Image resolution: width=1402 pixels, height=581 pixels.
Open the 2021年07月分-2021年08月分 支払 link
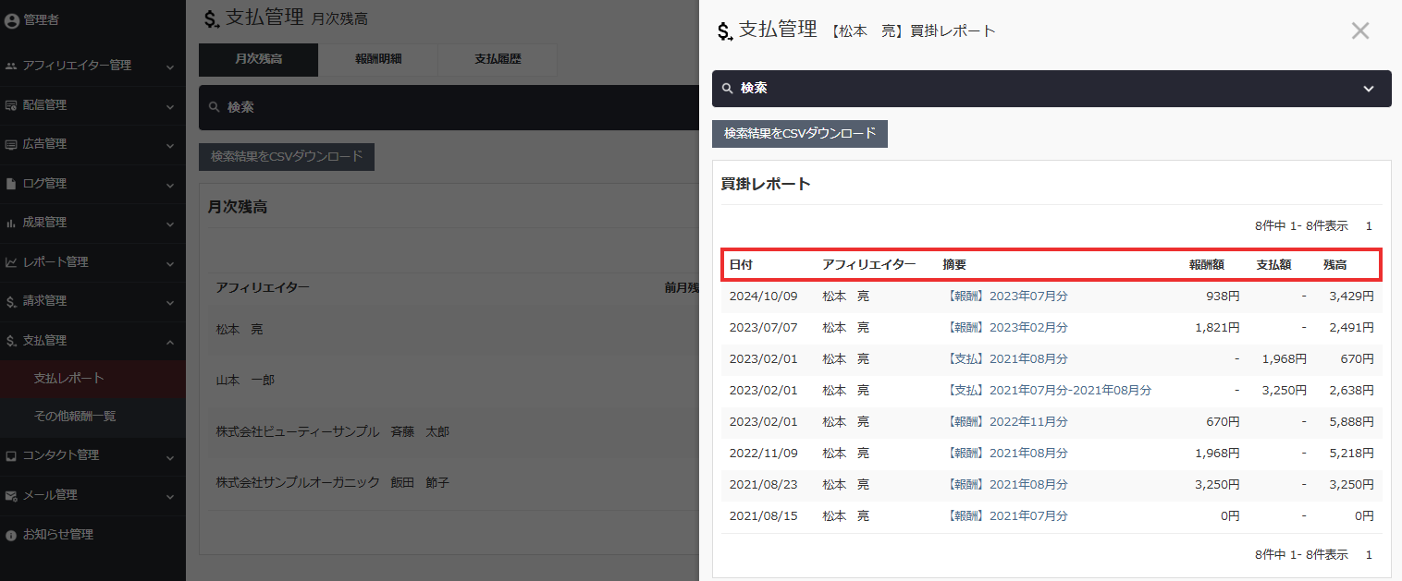pyautogui.click(x=1070, y=391)
